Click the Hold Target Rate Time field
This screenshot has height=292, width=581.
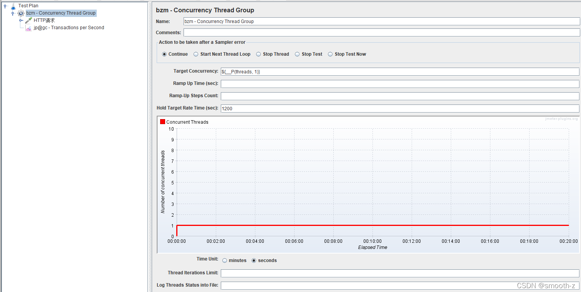coord(400,108)
